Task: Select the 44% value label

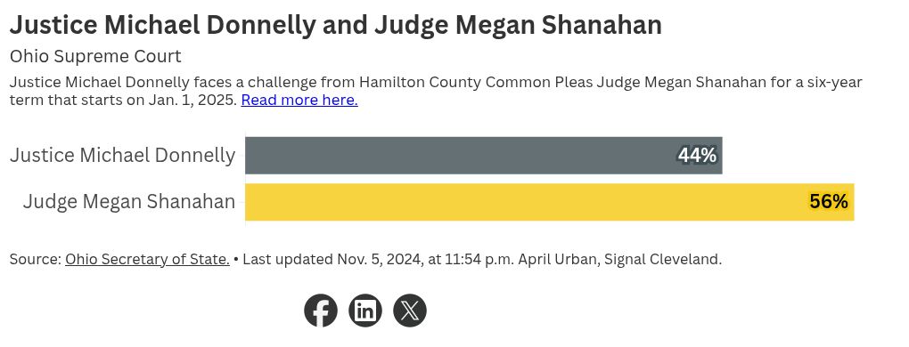Action: [698, 156]
